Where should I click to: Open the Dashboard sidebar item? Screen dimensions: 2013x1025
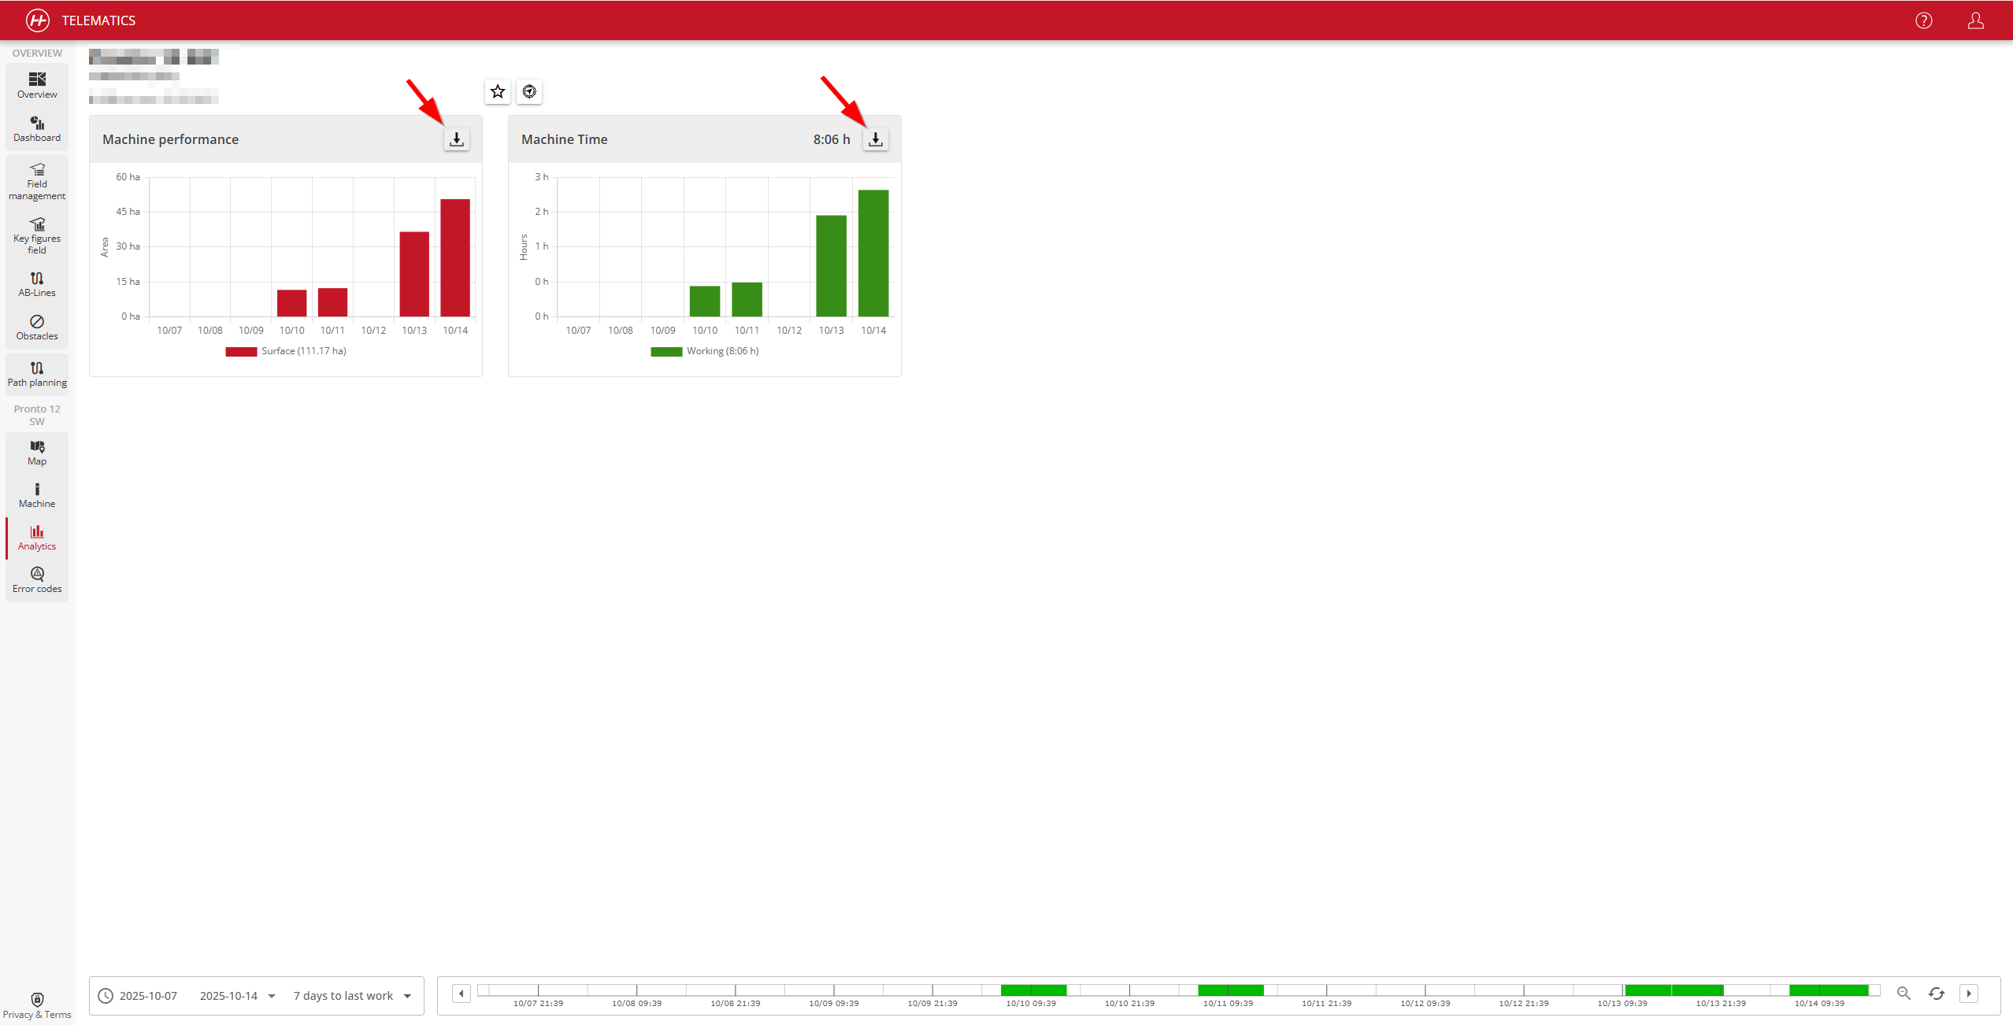click(37, 129)
